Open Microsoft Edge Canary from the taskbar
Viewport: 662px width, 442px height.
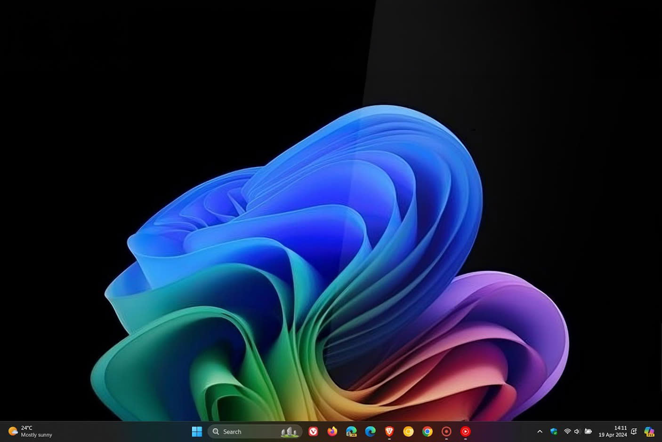point(351,432)
